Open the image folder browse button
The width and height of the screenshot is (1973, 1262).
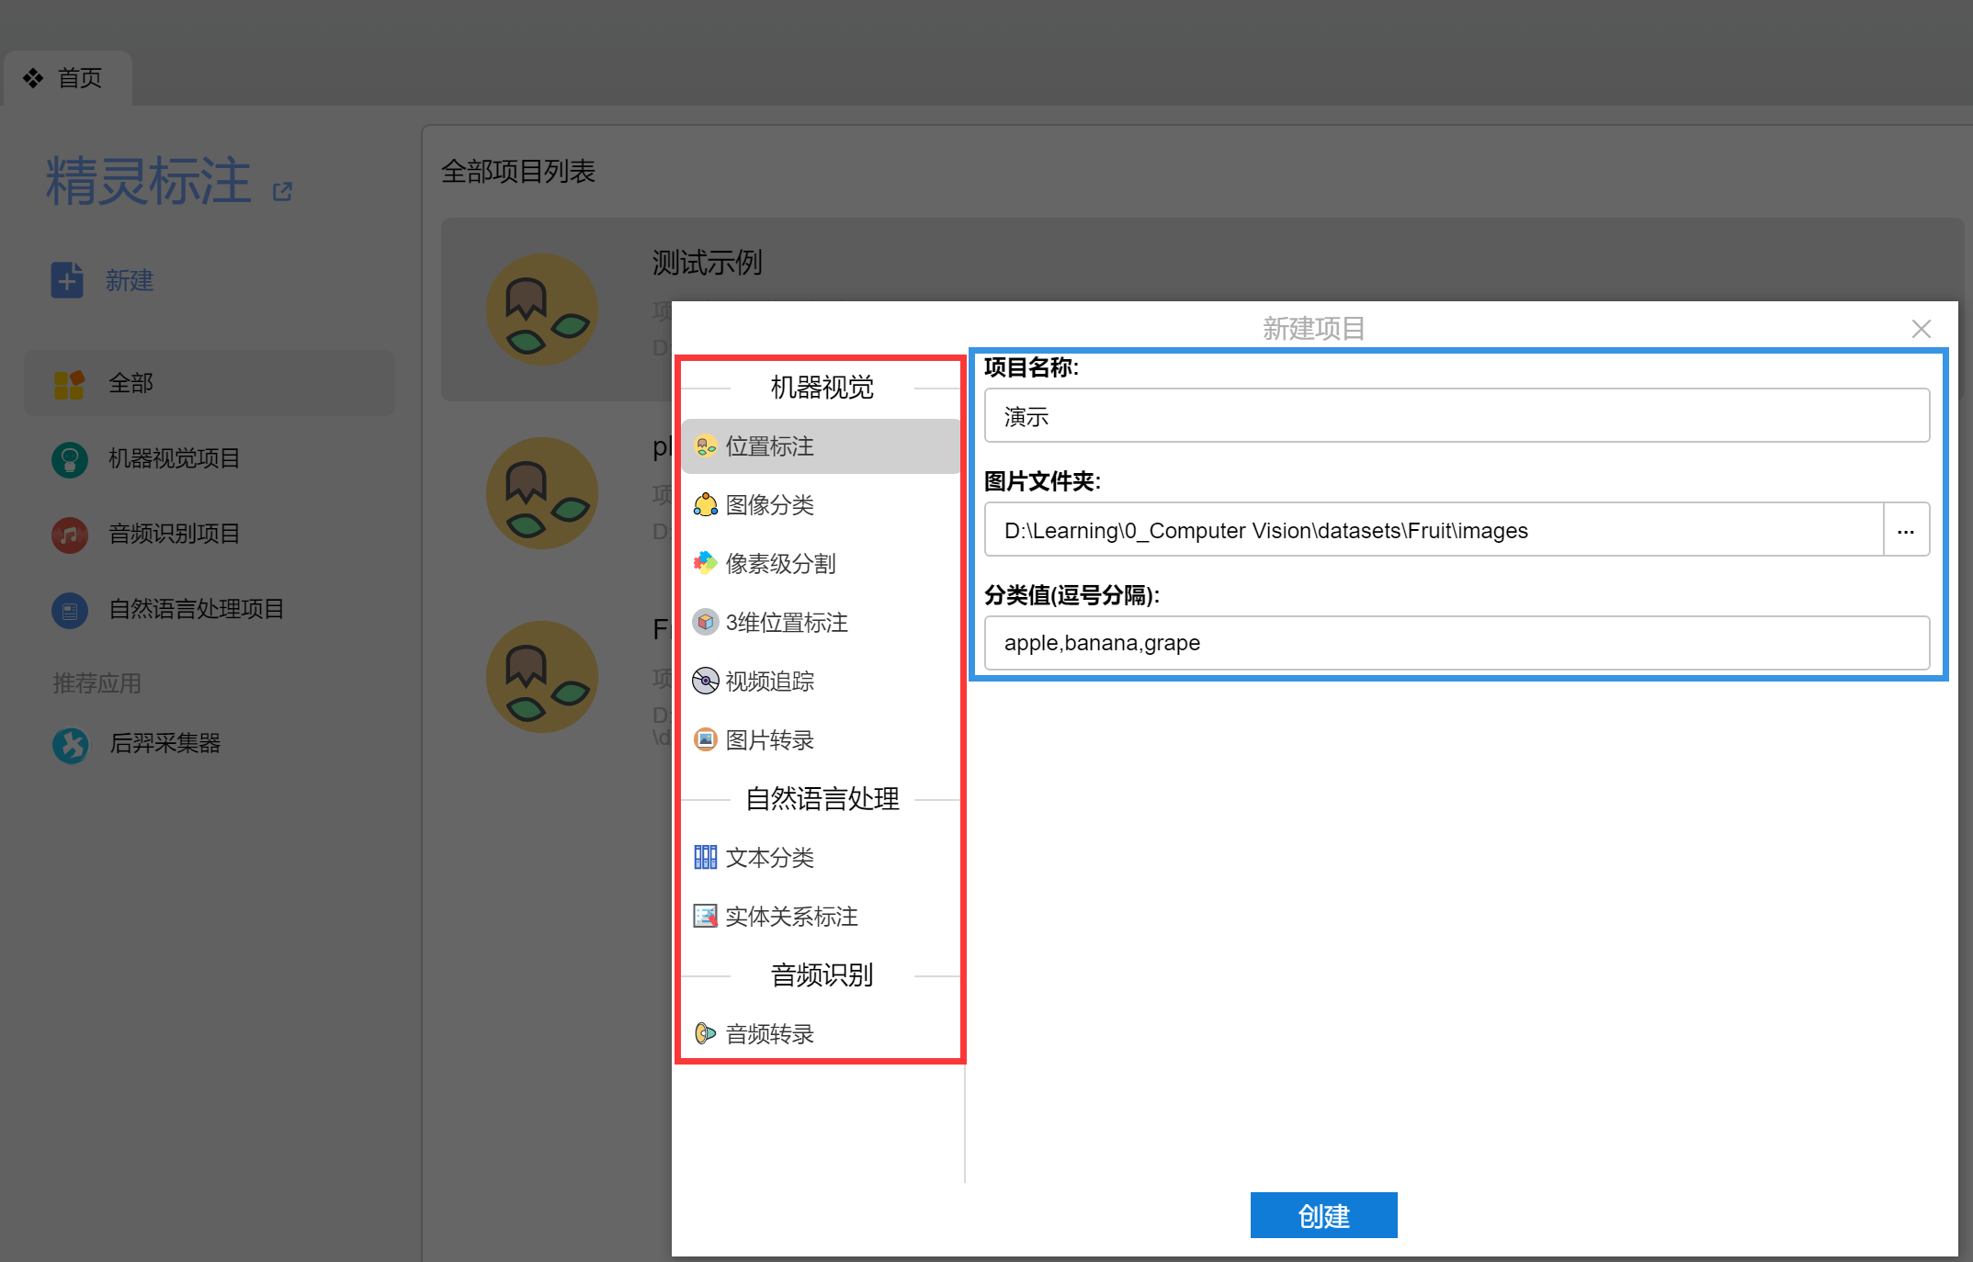1906,529
